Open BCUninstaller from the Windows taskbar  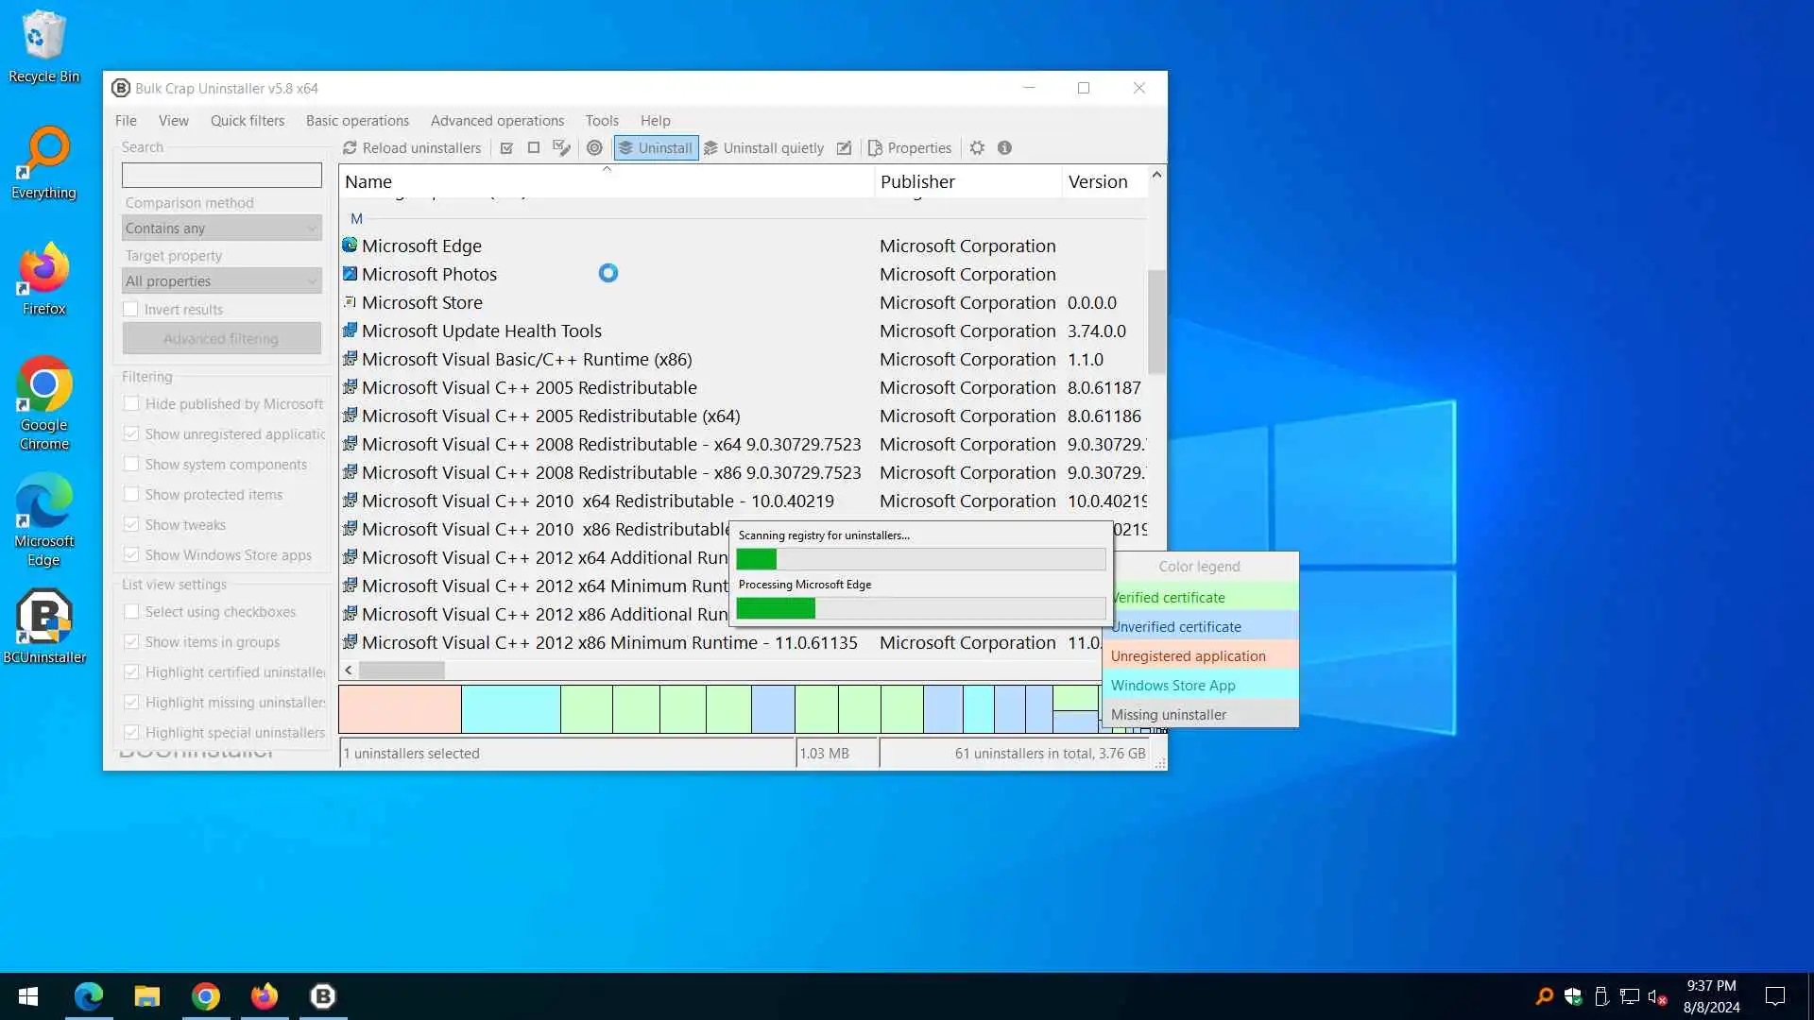coord(323,995)
